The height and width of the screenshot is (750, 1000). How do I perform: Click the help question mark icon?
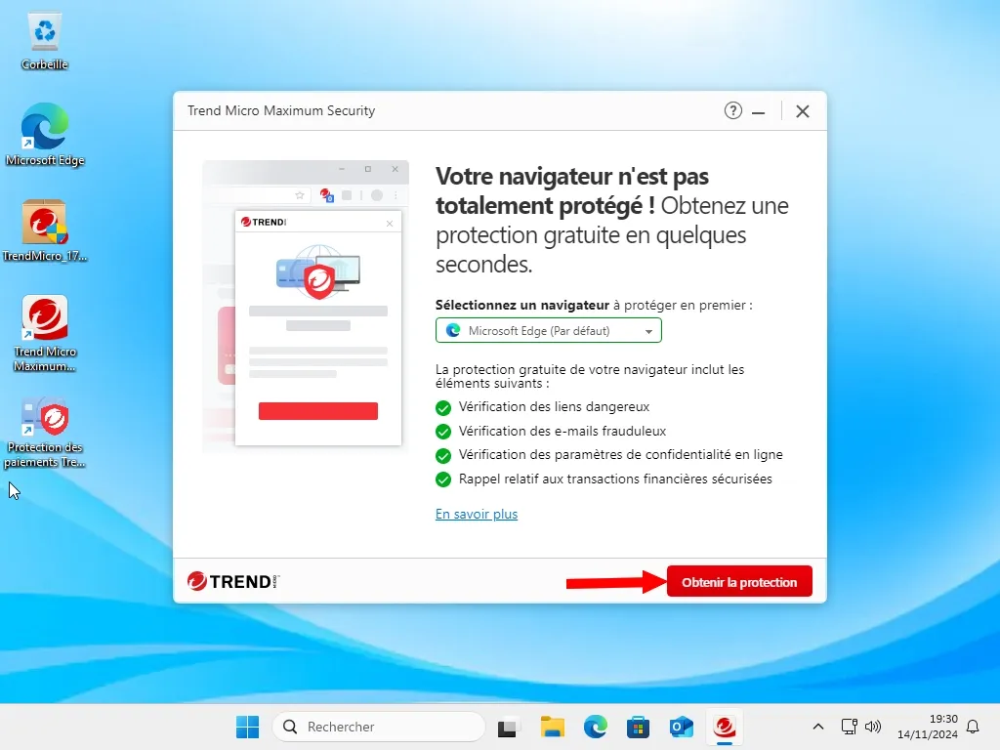(x=732, y=111)
